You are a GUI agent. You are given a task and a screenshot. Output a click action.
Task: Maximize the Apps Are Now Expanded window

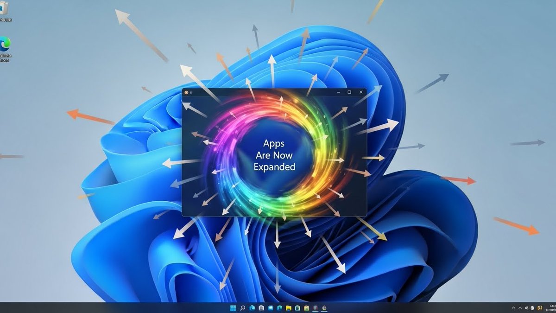349,92
